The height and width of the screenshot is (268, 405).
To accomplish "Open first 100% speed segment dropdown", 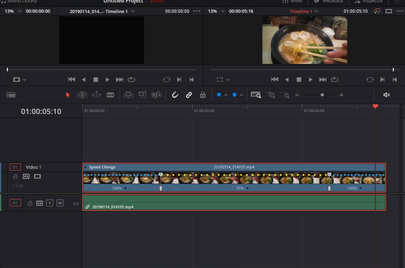I will pyautogui.click(x=125, y=188).
